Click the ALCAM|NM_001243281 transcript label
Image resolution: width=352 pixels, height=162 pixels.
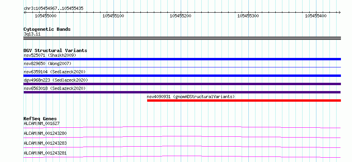click(x=45, y=153)
